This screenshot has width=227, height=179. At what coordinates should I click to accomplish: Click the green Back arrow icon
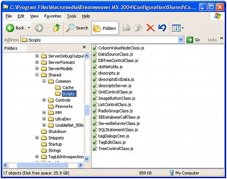10,28
